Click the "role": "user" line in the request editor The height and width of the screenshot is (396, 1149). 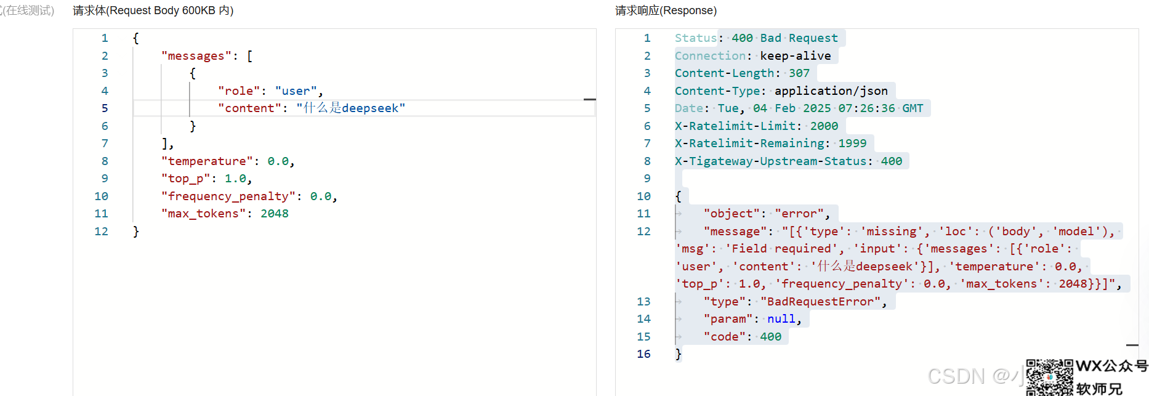pyautogui.click(x=271, y=91)
